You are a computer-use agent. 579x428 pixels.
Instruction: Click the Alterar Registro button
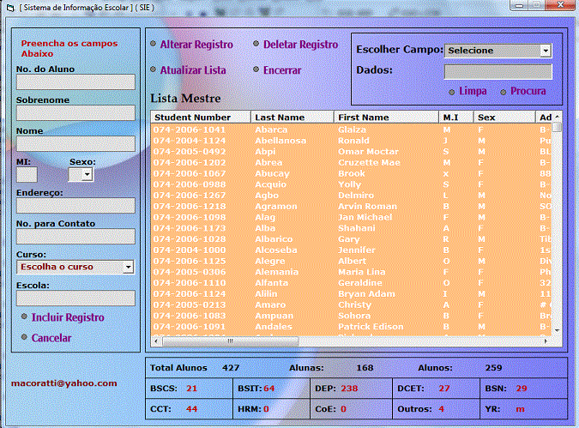[196, 45]
